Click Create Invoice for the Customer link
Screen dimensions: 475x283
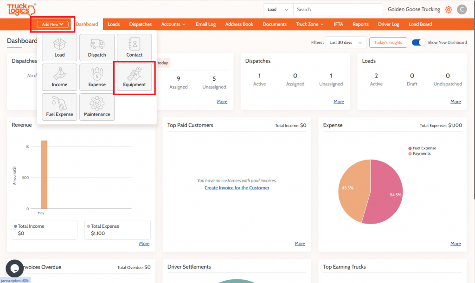tap(237, 188)
